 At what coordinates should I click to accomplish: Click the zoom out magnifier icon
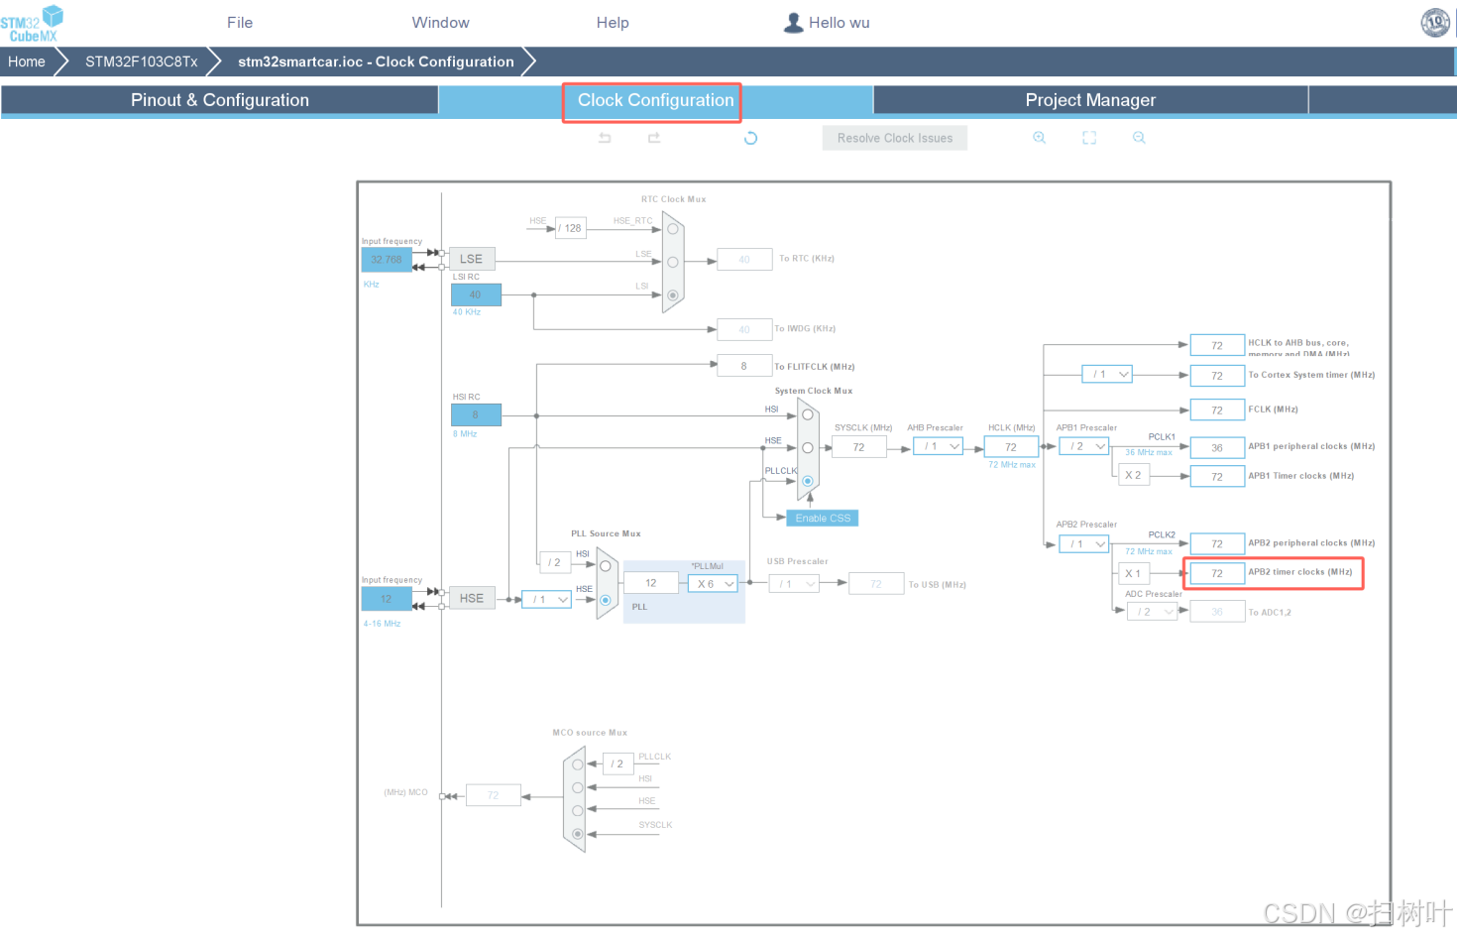coord(1139,138)
